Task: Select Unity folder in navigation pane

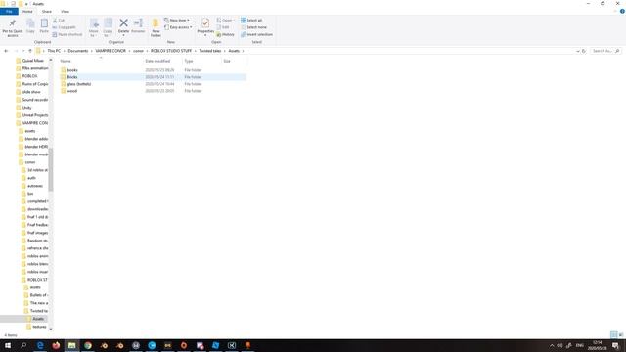Action: 26,108
